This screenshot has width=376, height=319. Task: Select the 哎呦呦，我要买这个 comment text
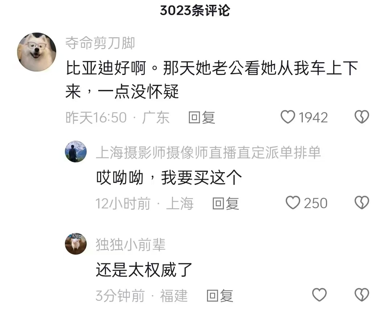click(169, 178)
